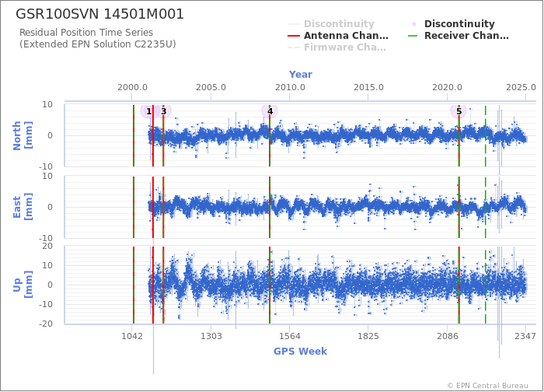Viewport: 544px width, 392px height.
Task: Click the 'Year' top axis title
Action: click(301, 75)
